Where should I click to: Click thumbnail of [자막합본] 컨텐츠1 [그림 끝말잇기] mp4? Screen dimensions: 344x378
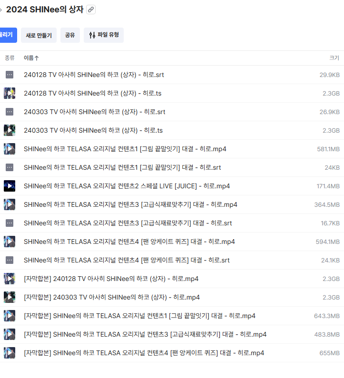tap(10, 316)
